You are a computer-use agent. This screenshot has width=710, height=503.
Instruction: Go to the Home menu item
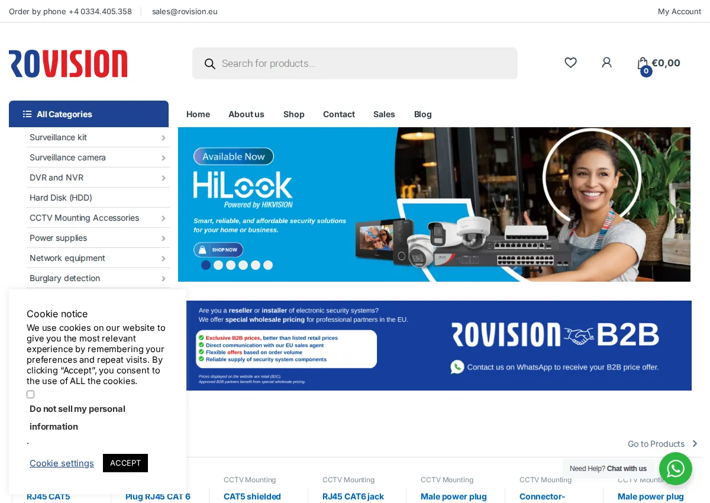tap(198, 114)
